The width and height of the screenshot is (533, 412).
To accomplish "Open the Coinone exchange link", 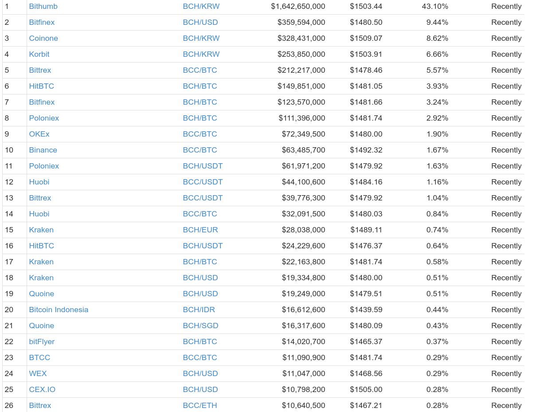I will (x=43, y=38).
